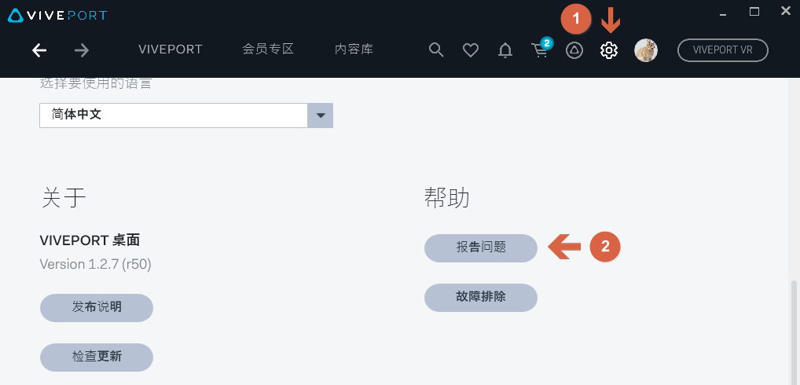Open the search magnifier icon
Viewport: 800px width, 385px height.
tap(435, 50)
